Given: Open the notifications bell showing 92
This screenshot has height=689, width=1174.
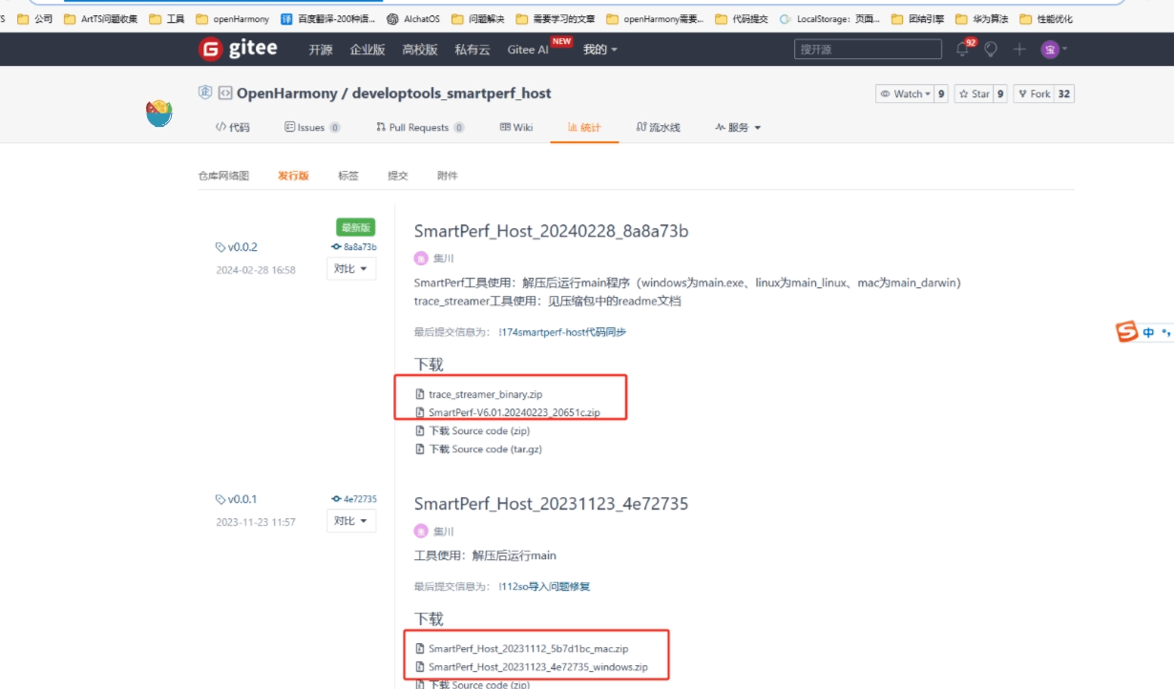Looking at the screenshot, I should pyautogui.click(x=961, y=49).
